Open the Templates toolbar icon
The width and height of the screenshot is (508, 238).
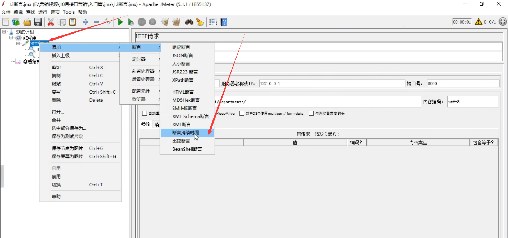point(16,22)
